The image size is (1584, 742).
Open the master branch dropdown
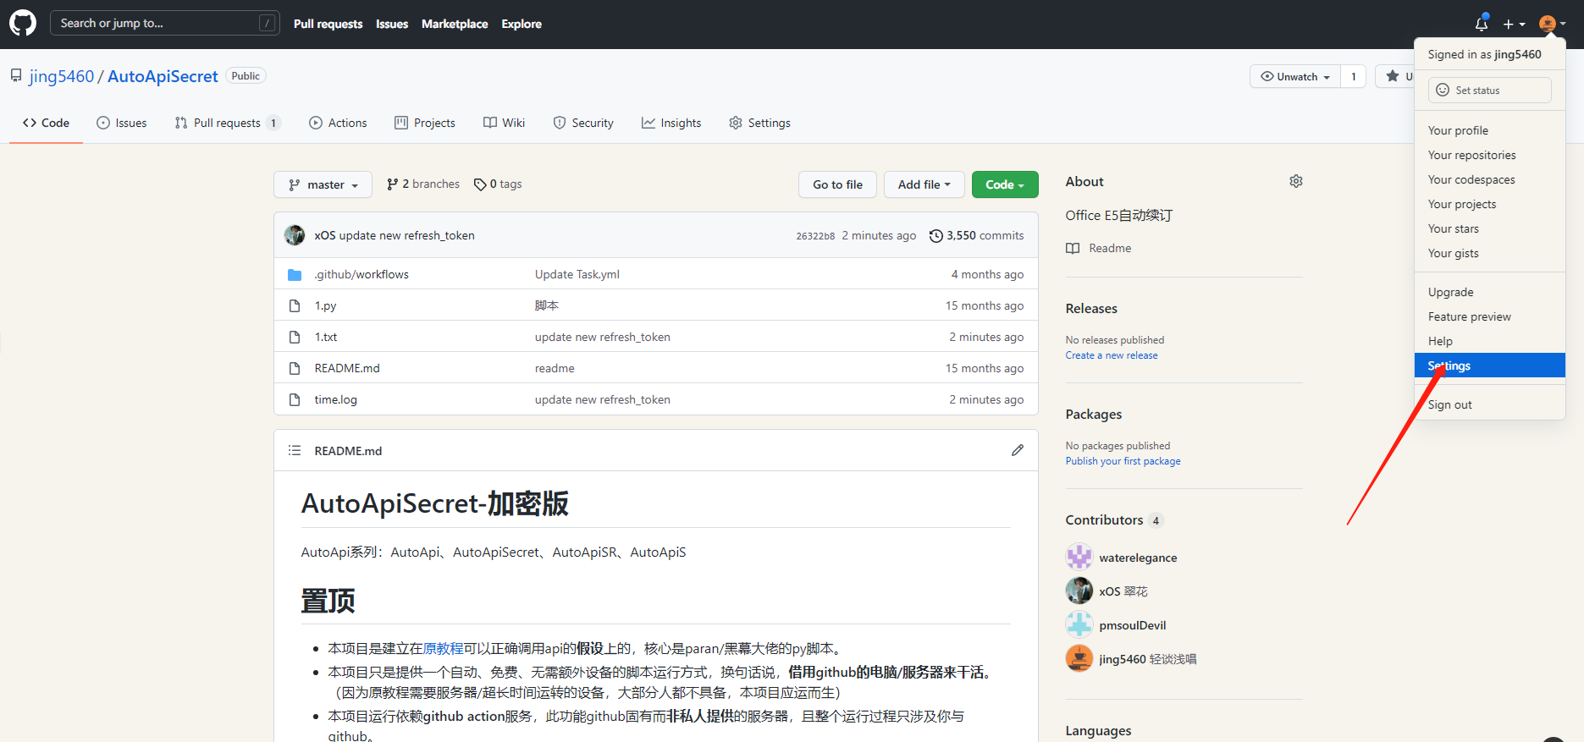click(323, 184)
